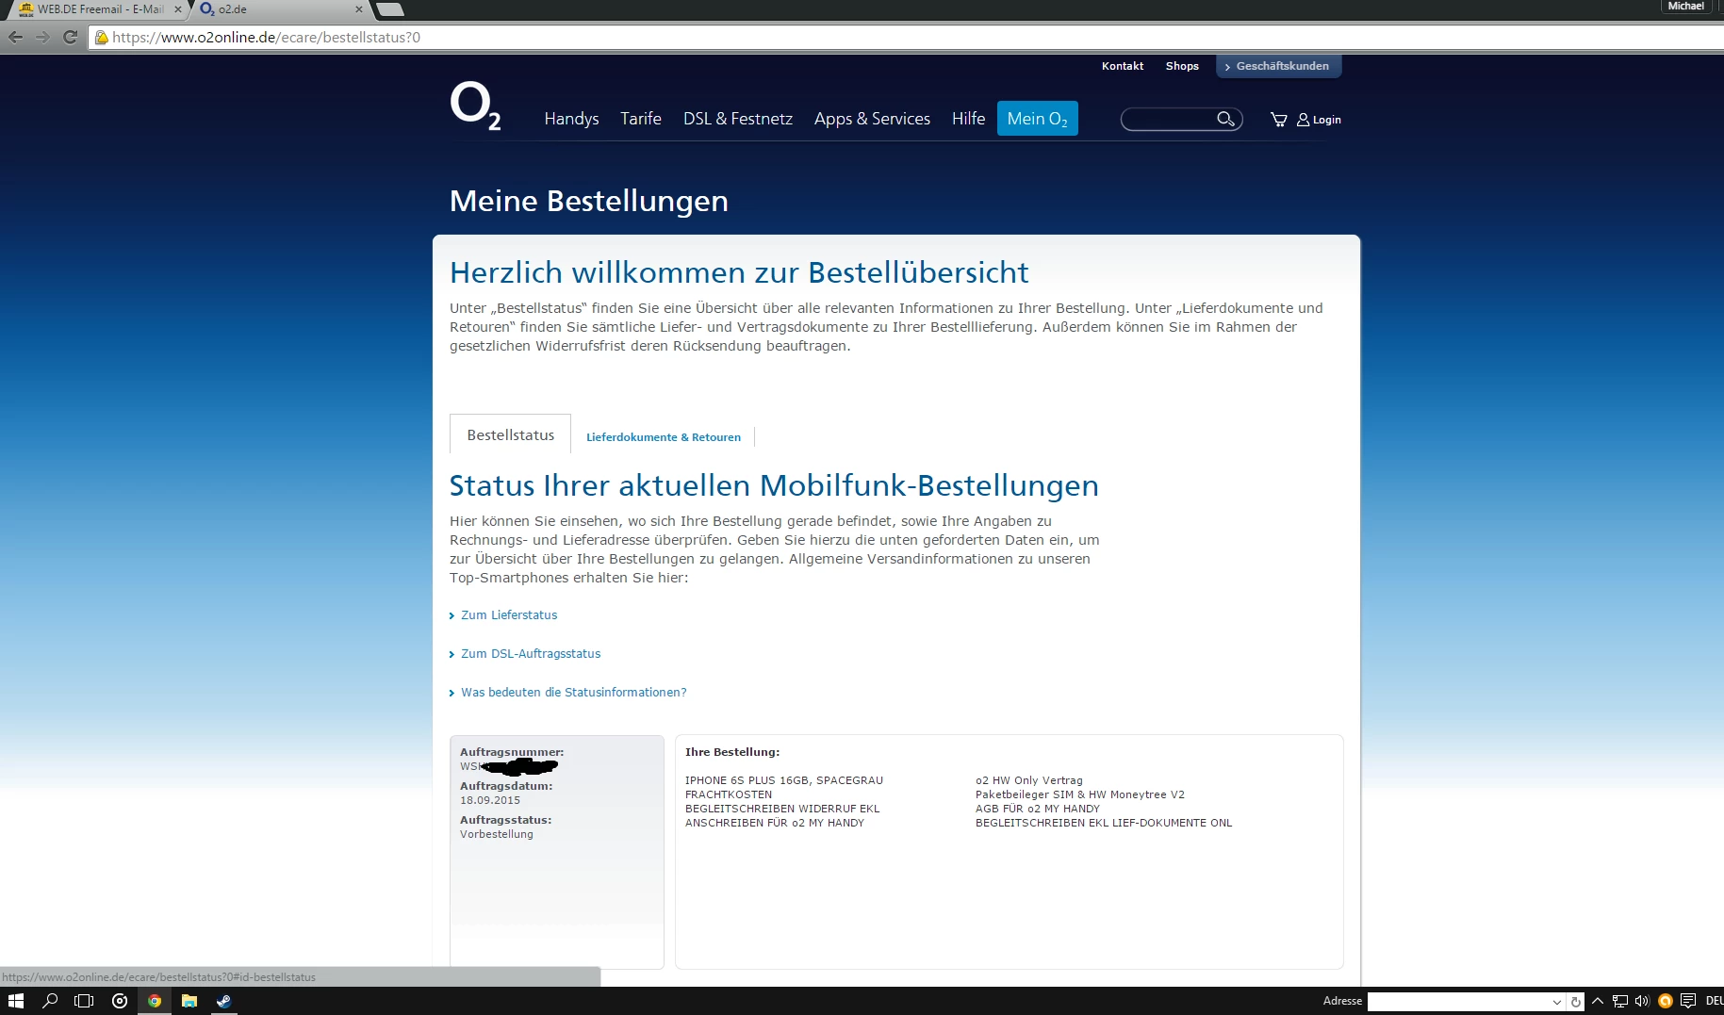Switch to Lieferdokumente & Retouren tab

click(x=664, y=437)
